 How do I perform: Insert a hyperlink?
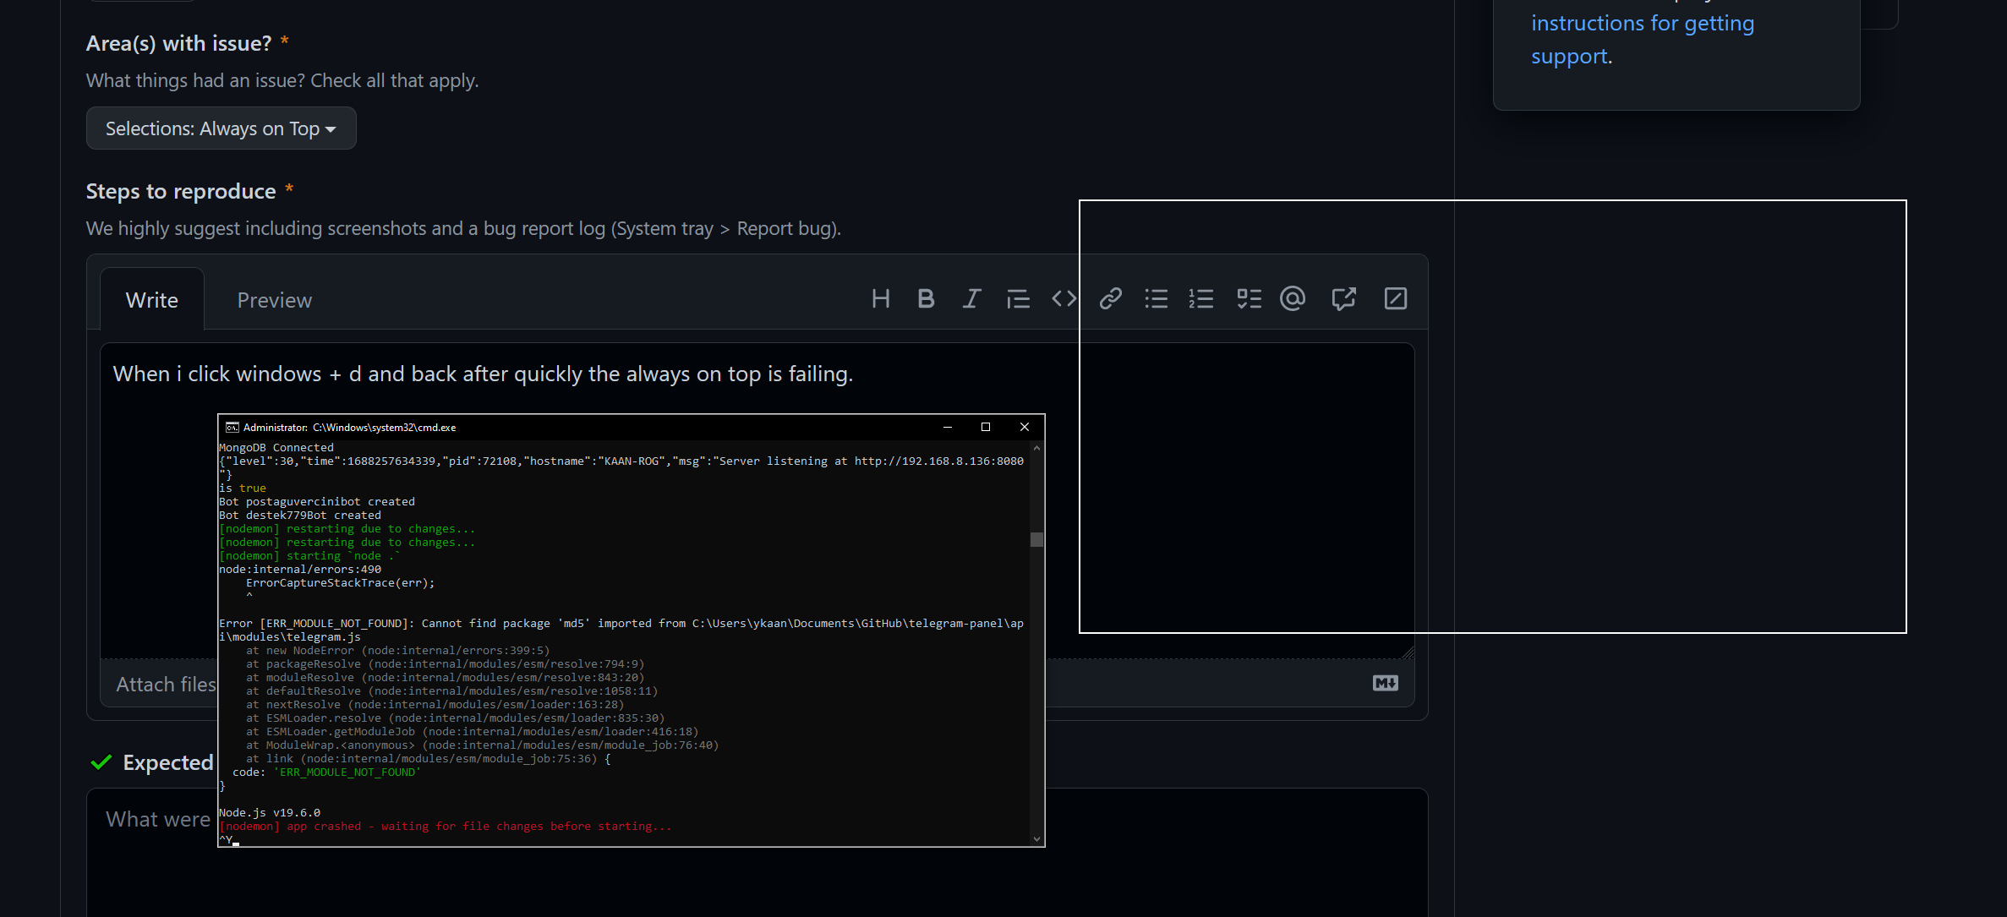point(1111,297)
